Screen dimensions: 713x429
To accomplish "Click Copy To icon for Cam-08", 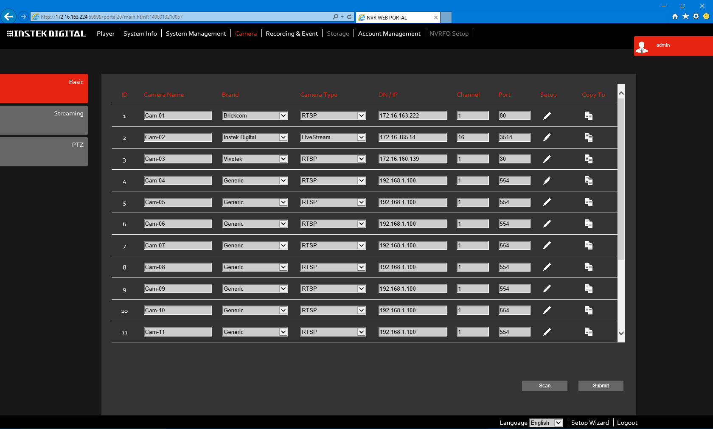I will point(588,267).
